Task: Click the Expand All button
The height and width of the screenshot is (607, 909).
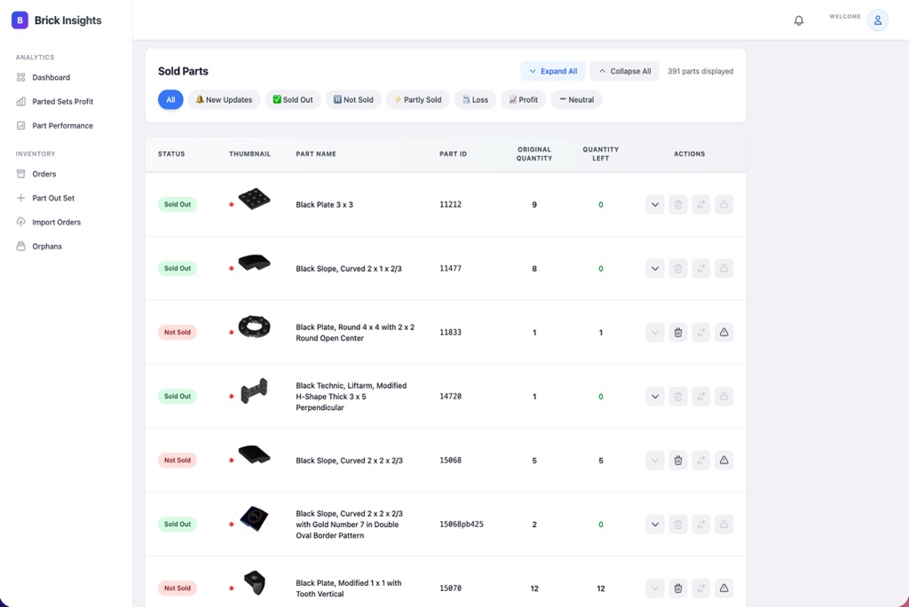Action: 552,70
